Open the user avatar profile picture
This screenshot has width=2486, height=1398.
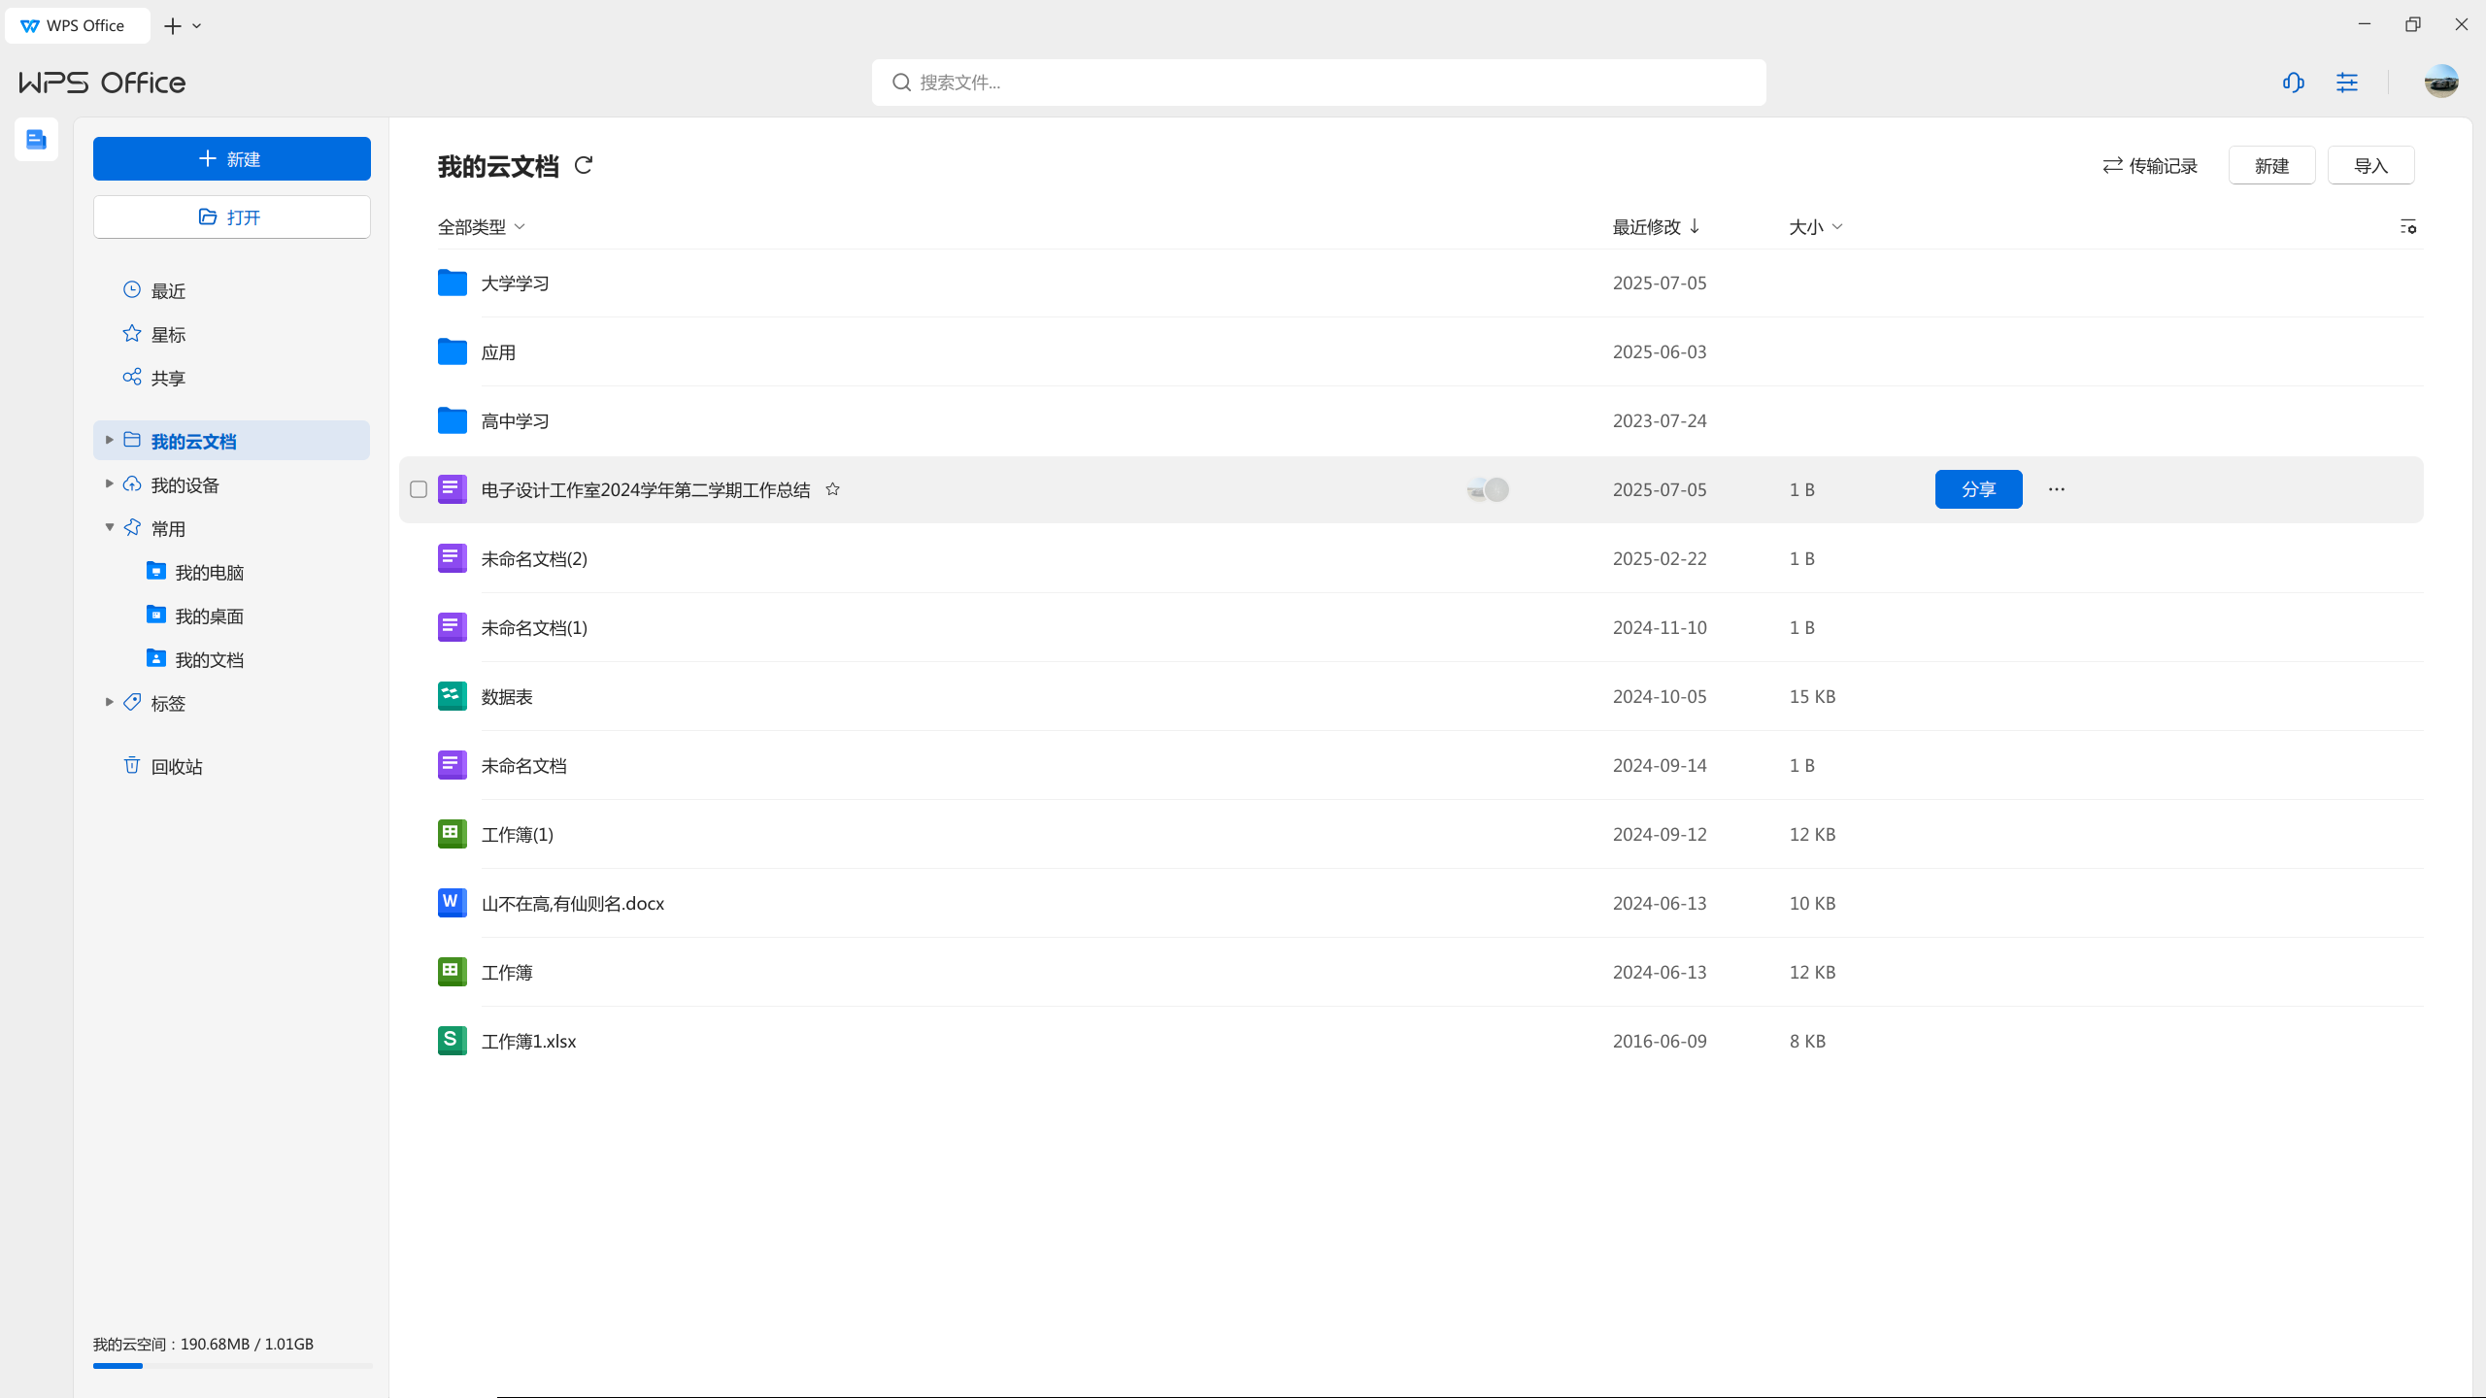click(2441, 83)
